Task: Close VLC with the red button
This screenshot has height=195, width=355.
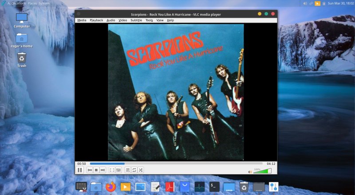Action: point(273,14)
